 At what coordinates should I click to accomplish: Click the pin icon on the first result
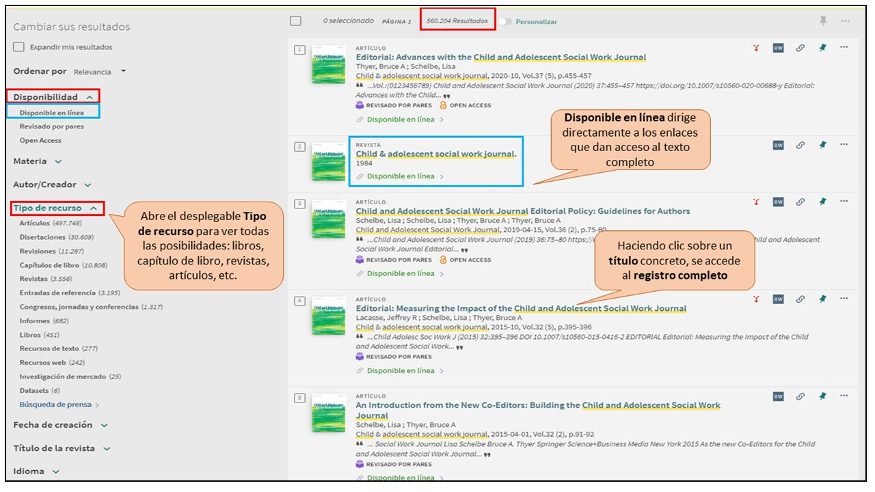click(x=823, y=48)
